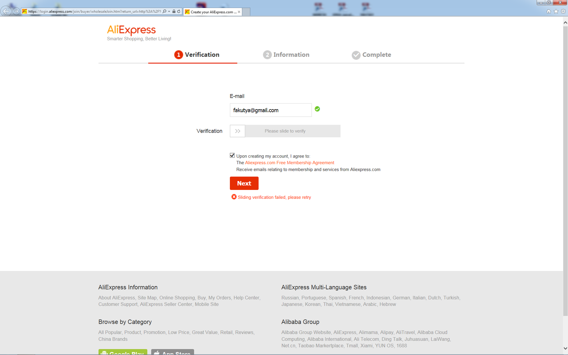Open 'My Orders' footer link

220,298
